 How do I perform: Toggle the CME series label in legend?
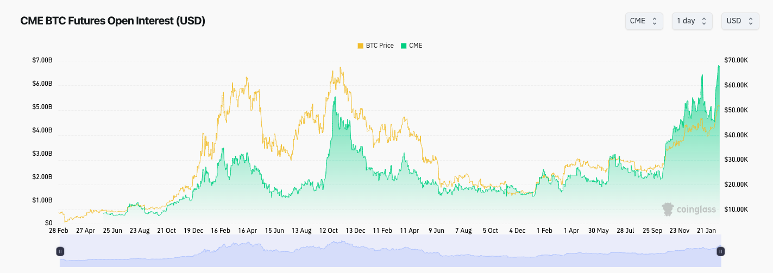click(x=411, y=46)
